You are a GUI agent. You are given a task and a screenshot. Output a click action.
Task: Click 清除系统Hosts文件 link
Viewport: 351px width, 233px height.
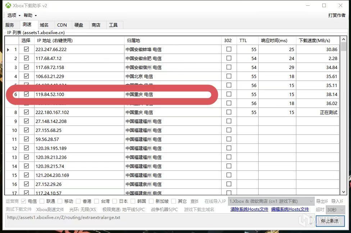point(249,209)
